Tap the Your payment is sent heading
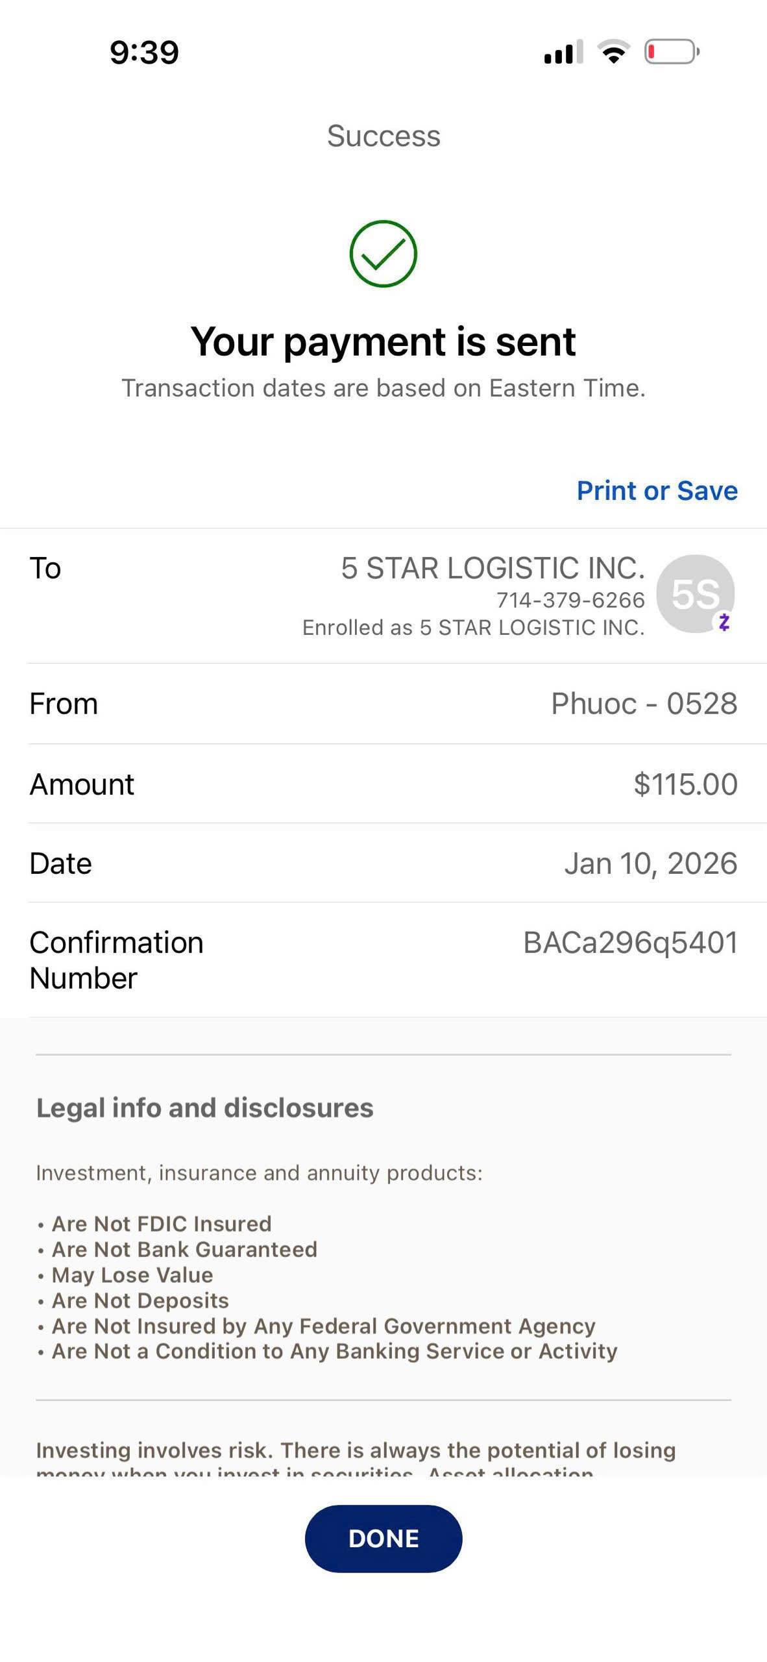 [x=383, y=341]
